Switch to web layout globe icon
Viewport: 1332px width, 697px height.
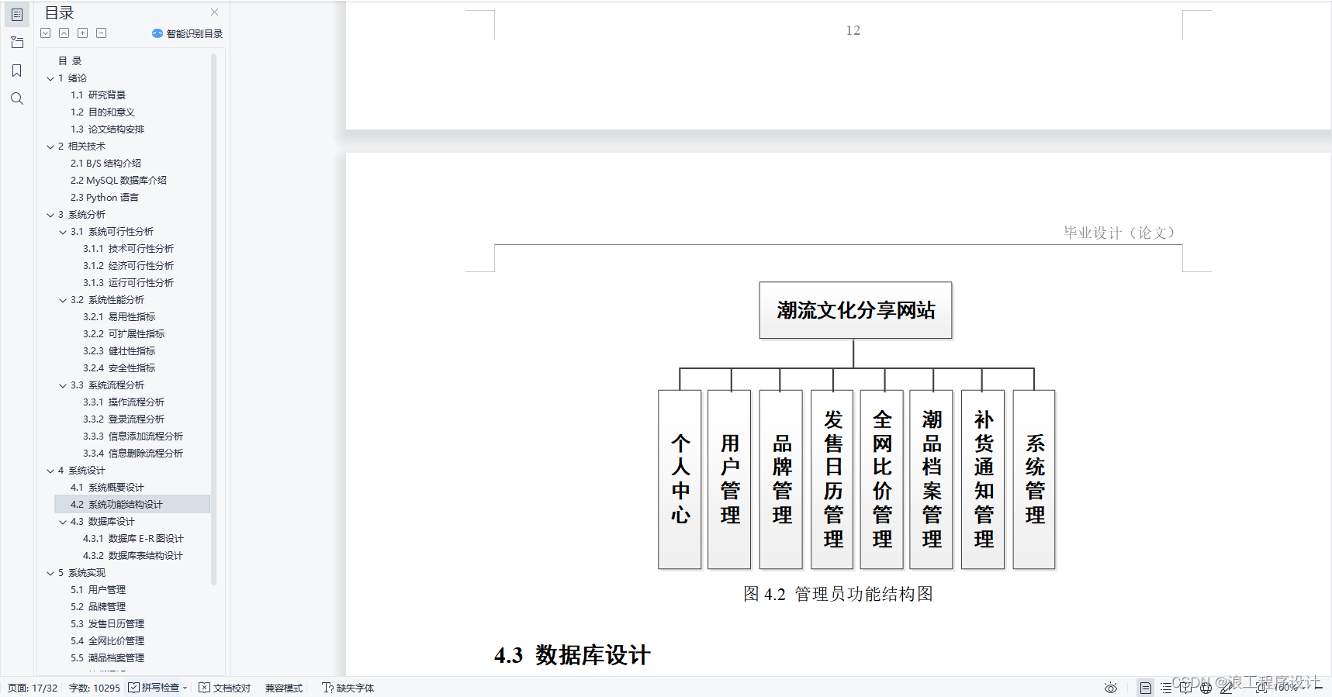[x=1206, y=688]
